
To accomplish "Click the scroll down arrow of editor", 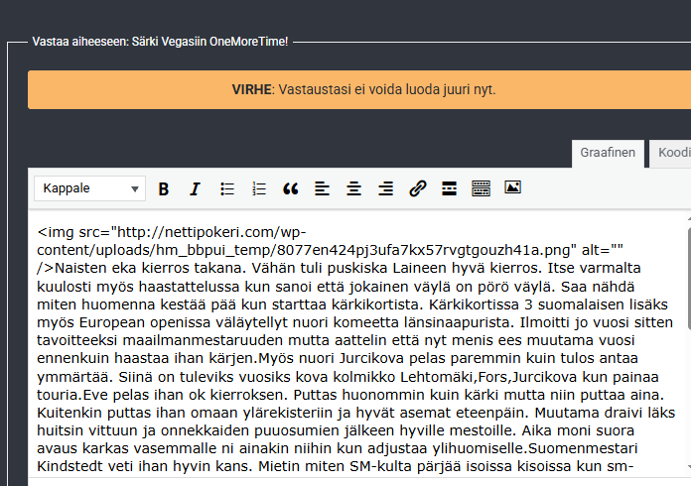I will point(689,466).
